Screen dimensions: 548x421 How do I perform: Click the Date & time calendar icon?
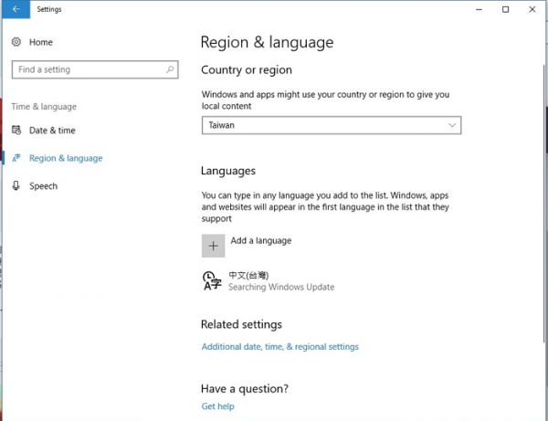coord(16,130)
